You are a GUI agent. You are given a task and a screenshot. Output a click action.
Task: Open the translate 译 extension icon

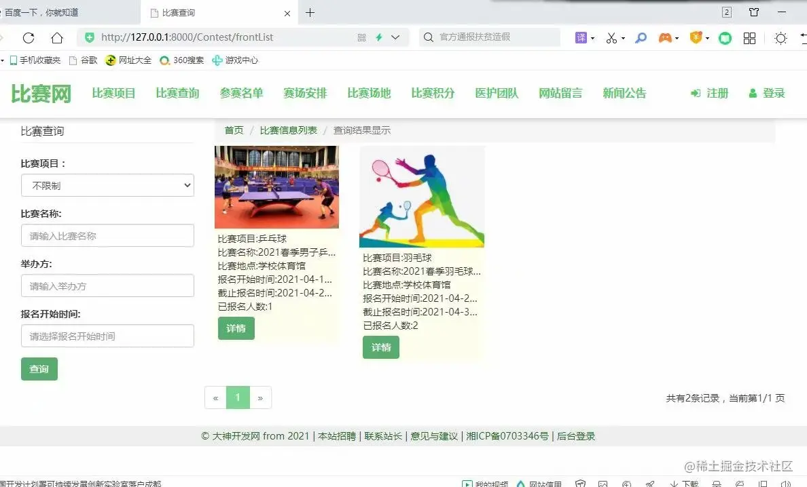581,37
